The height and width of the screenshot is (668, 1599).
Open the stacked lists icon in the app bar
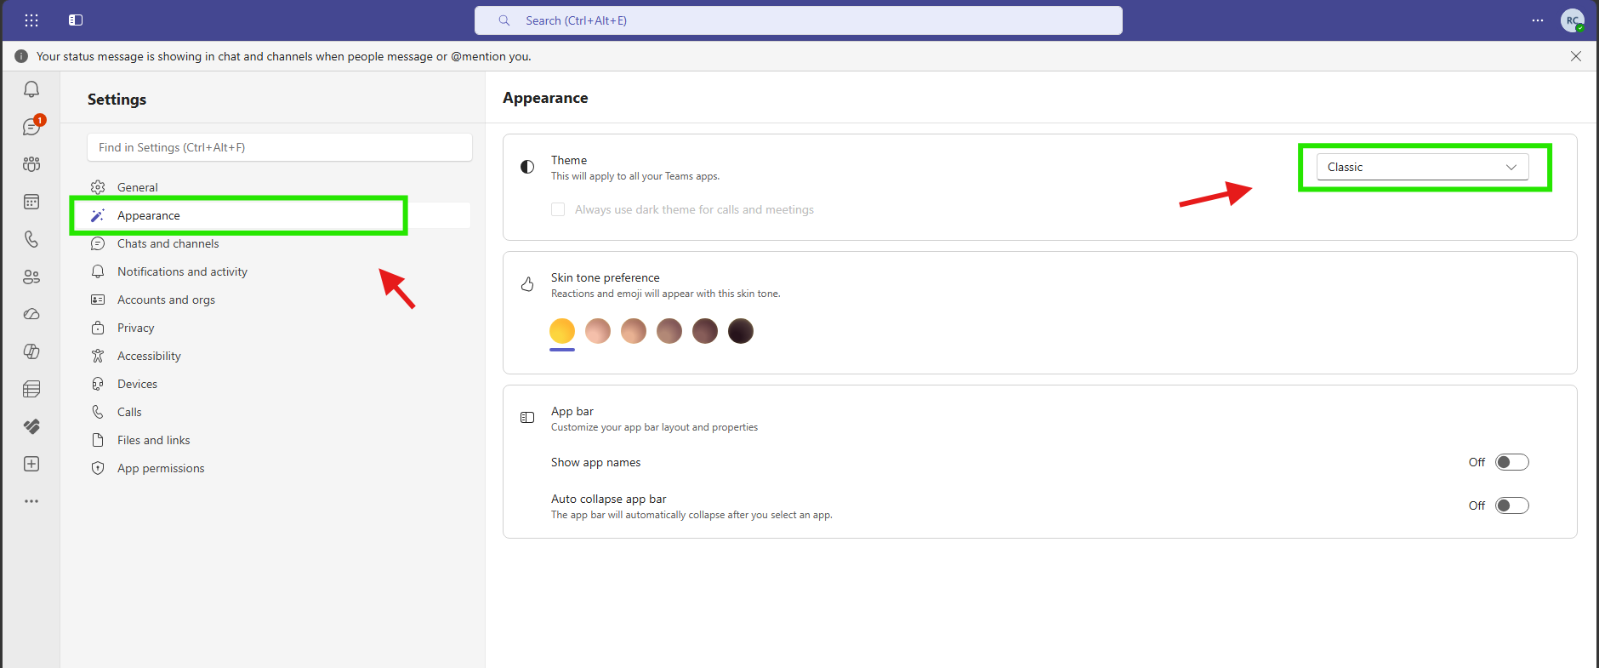[x=31, y=389]
